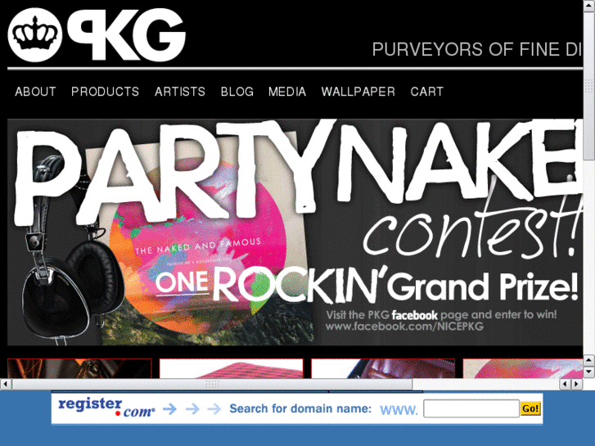The height and width of the screenshot is (446, 595).
Task: Click the yellow Go! button
Action: tap(530, 409)
